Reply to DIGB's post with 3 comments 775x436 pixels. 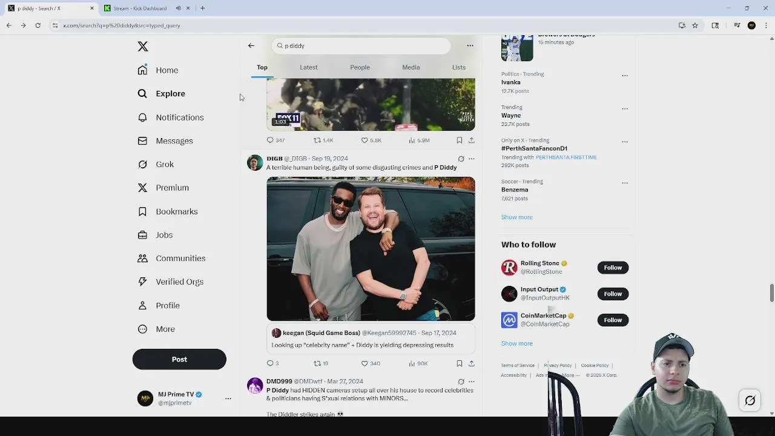pos(272,363)
